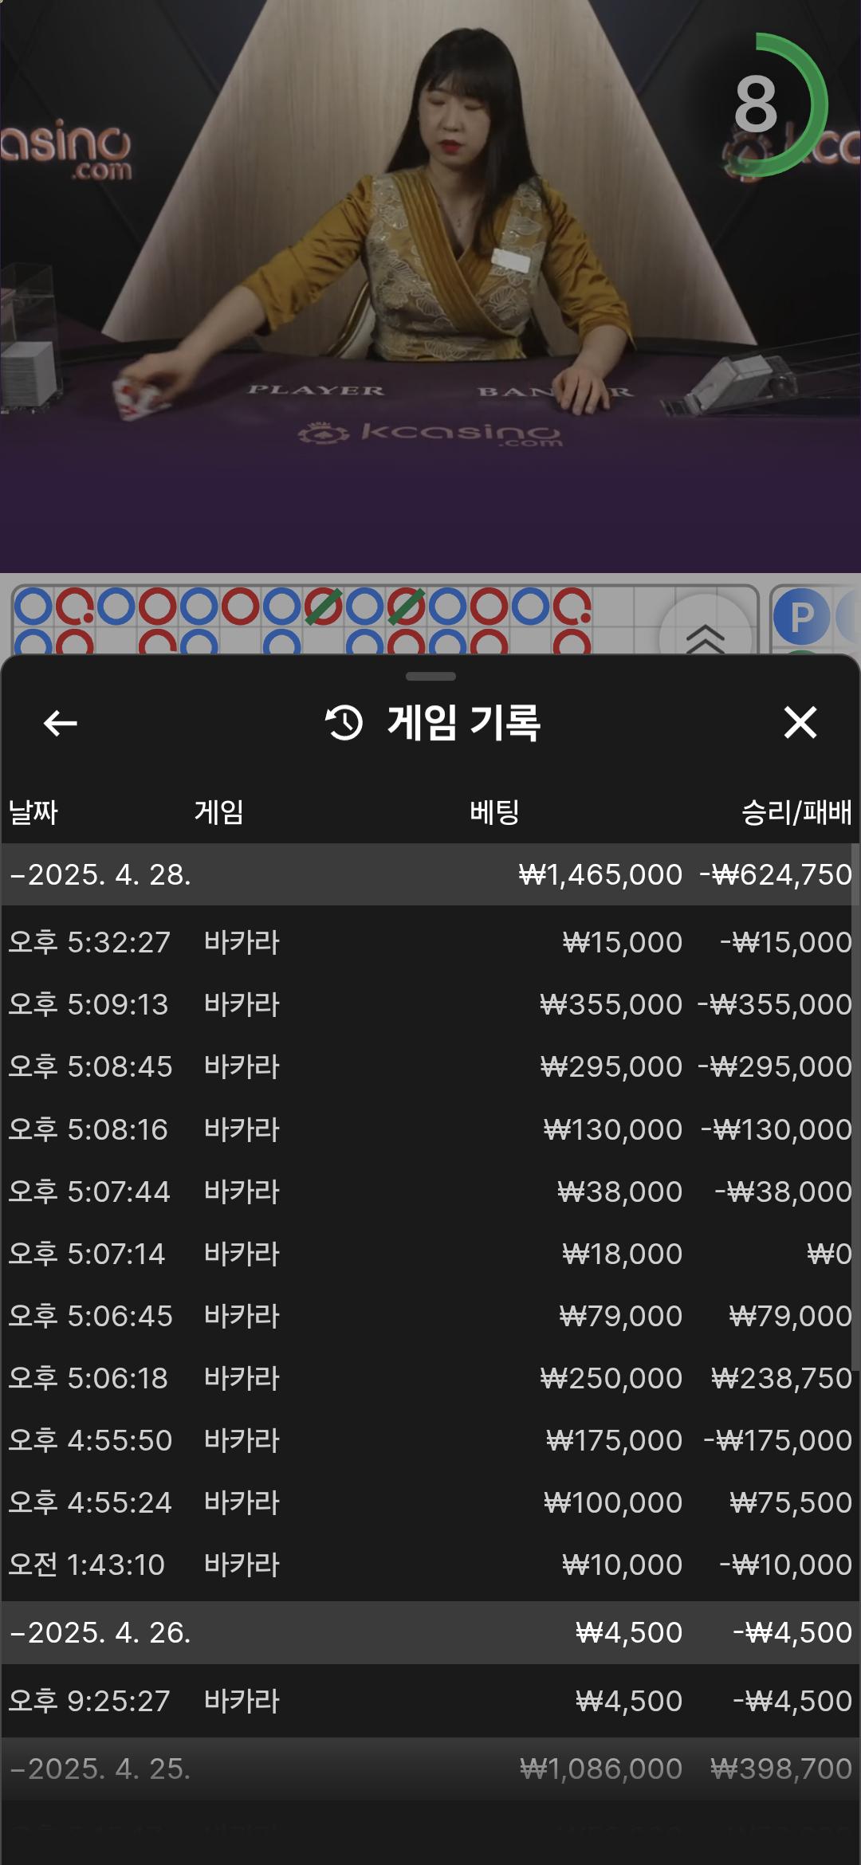Select the 오후 5:06:18 record winning ₩238,750

pos(431,1378)
